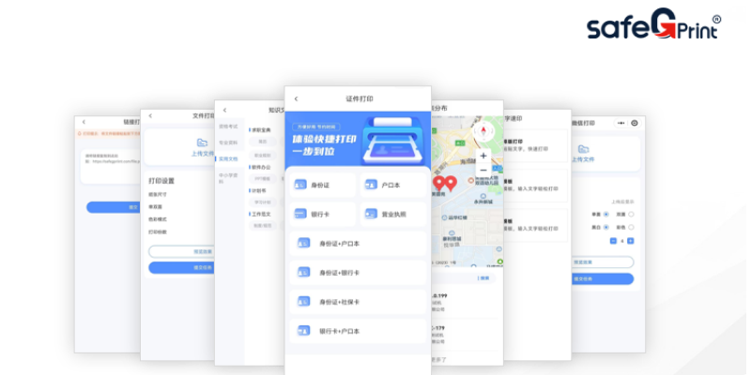Switch to the 专业资料 side tab
The image size is (751, 375).
tap(228, 142)
